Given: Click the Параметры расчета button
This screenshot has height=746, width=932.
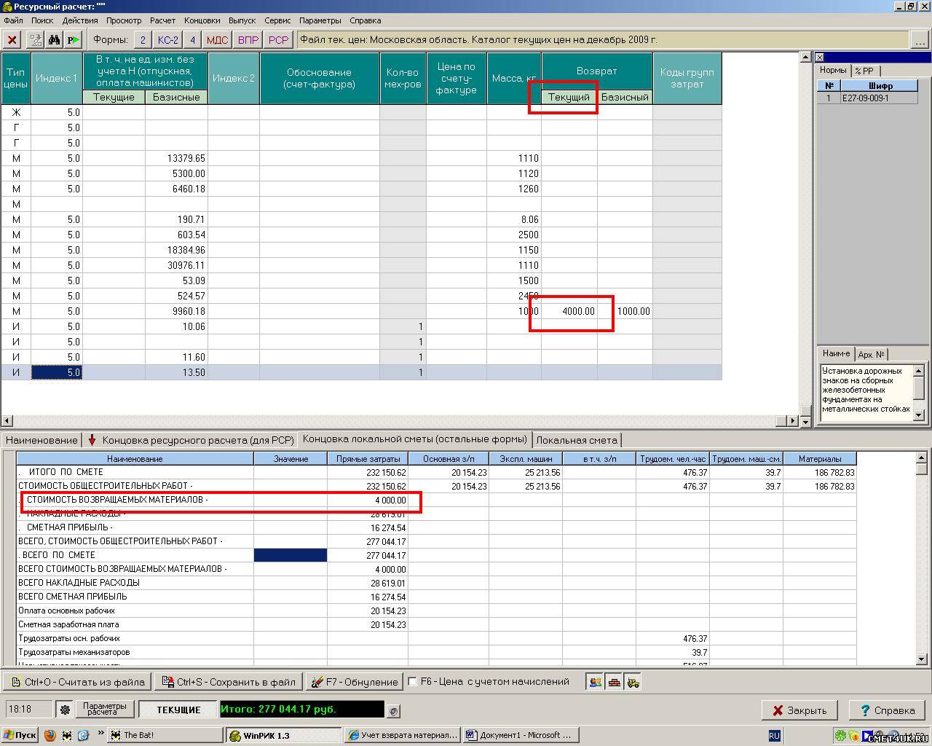Looking at the screenshot, I should pyautogui.click(x=105, y=709).
